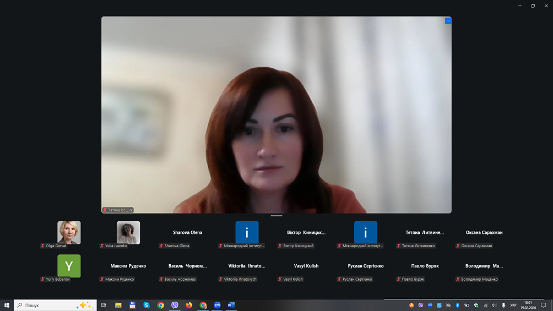Select Olga Garvat's video thumbnail
Image resolution: width=553 pixels, height=311 pixels.
pos(69,233)
